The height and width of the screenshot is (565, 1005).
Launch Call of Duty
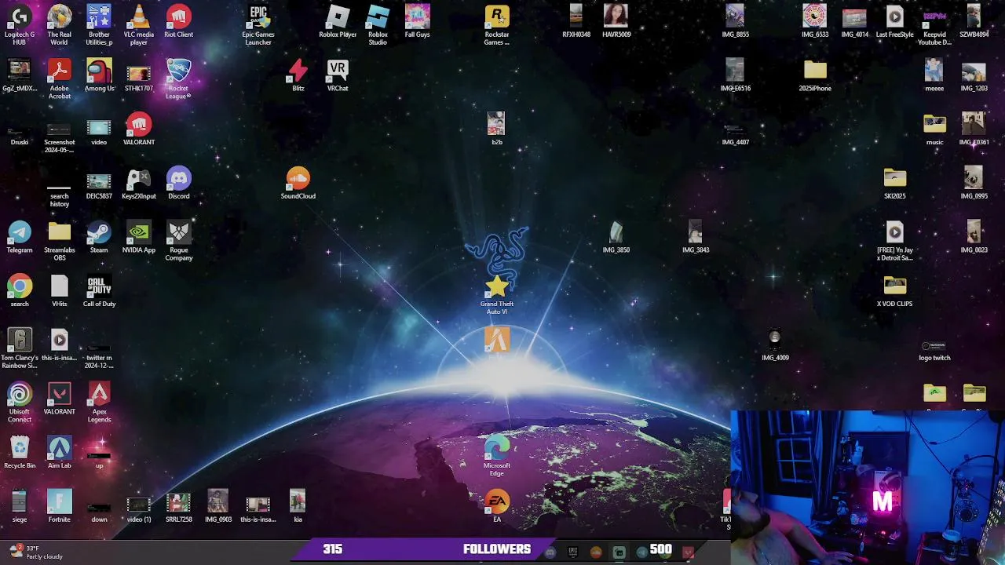100,292
